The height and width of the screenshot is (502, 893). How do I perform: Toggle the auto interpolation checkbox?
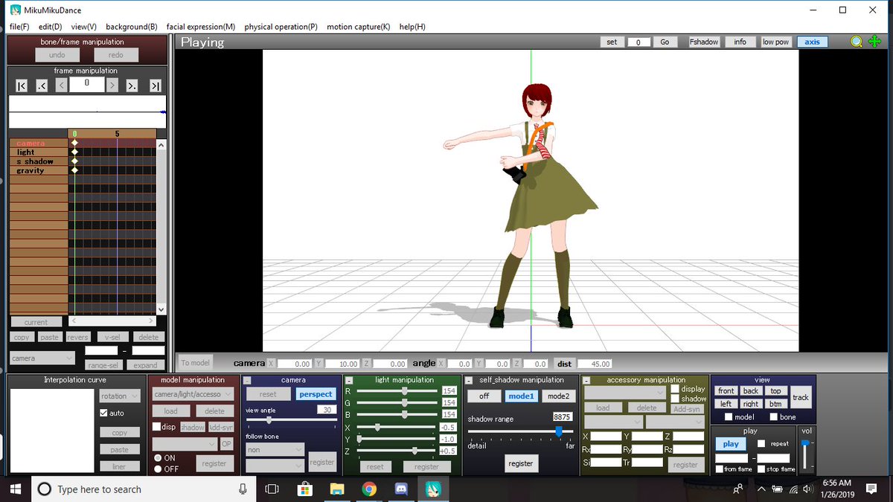[103, 413]
